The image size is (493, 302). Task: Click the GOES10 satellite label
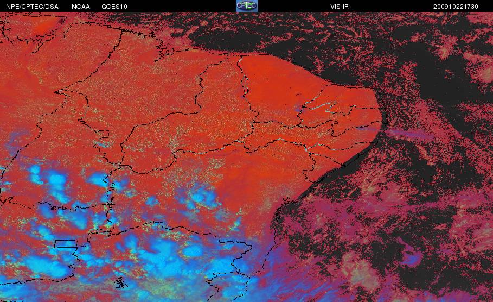coord(114,7)
